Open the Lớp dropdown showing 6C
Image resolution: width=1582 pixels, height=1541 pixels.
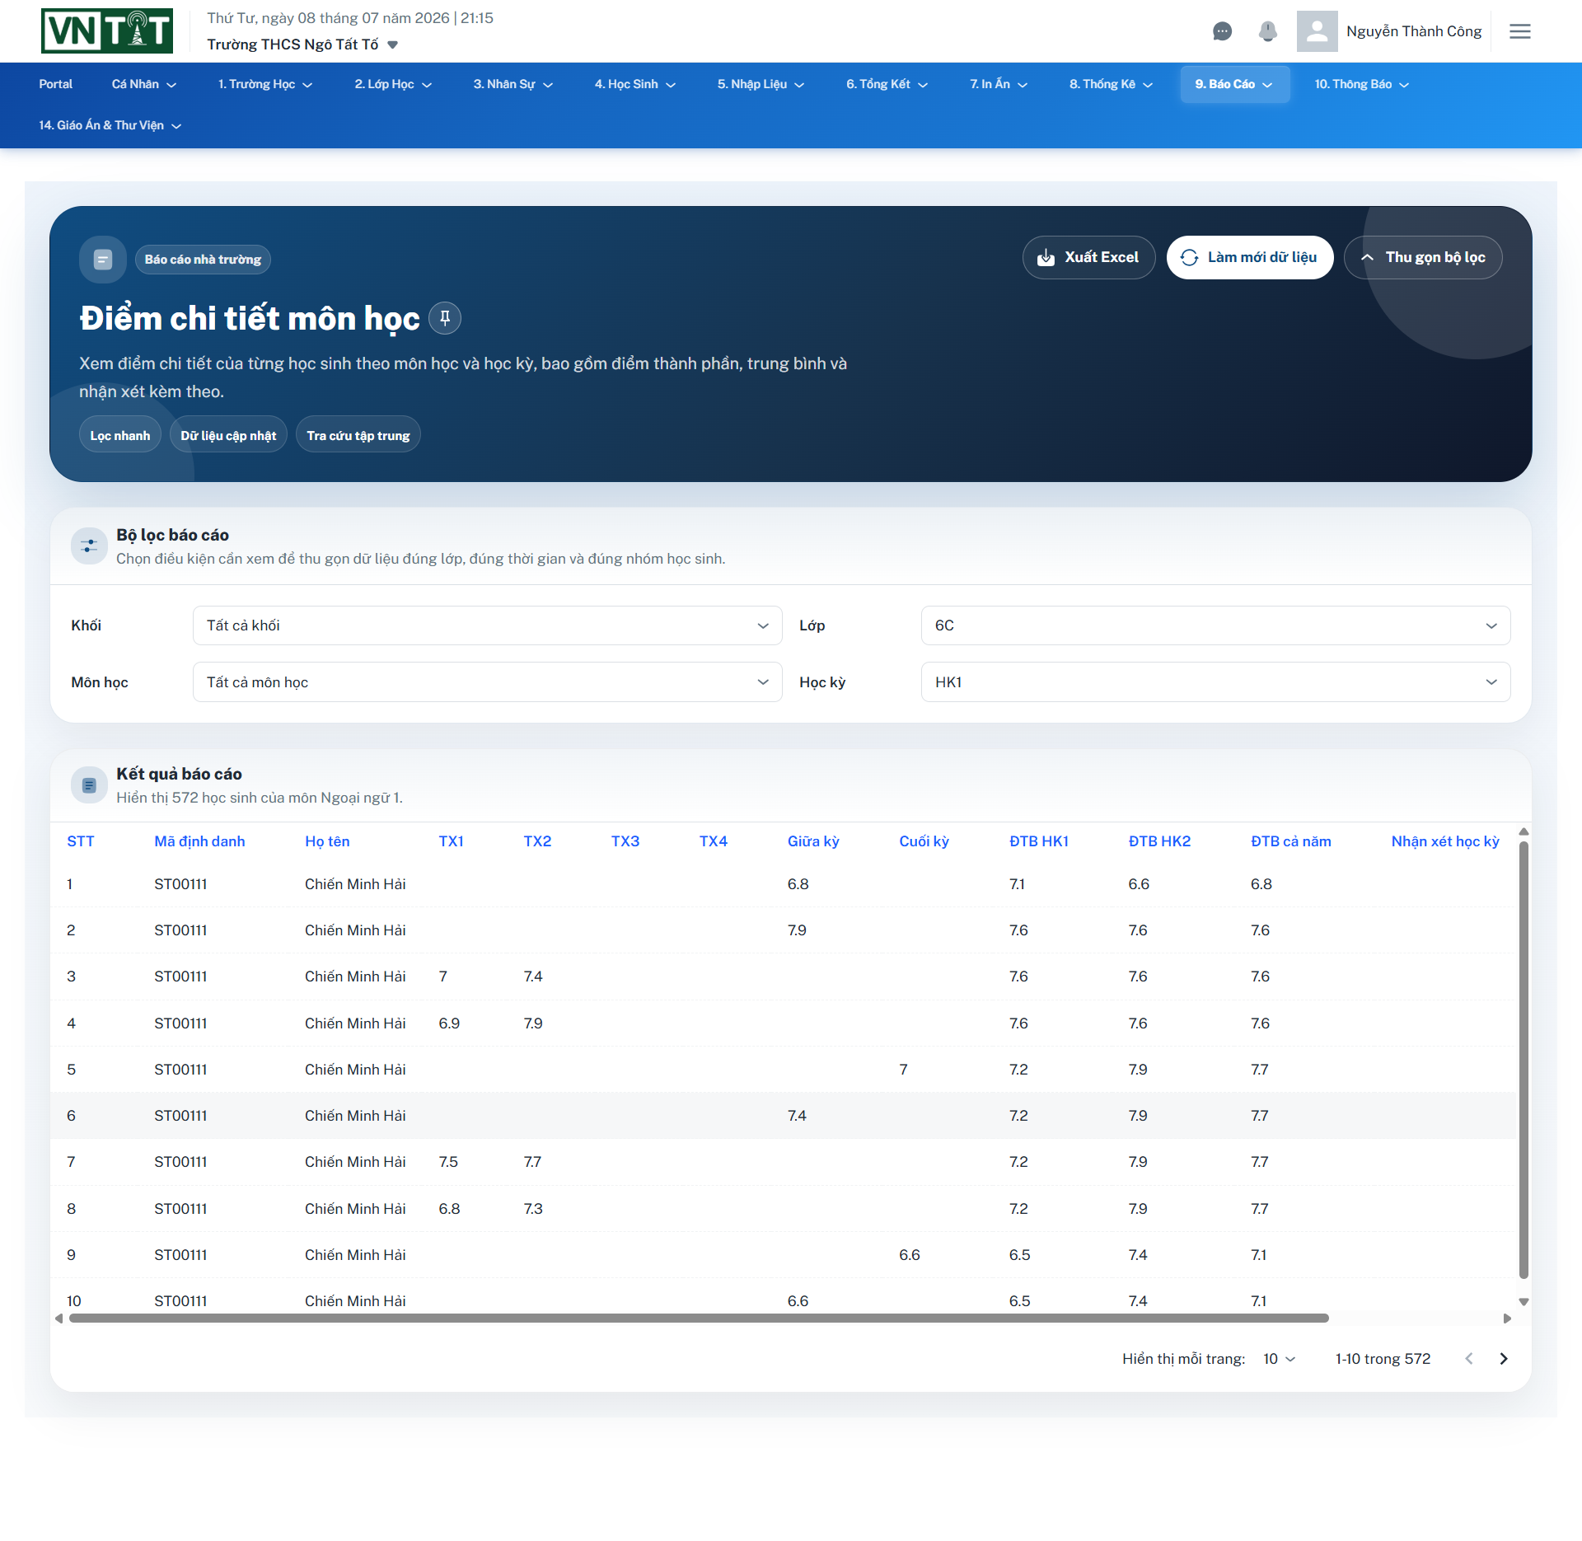click(1215, 625)
